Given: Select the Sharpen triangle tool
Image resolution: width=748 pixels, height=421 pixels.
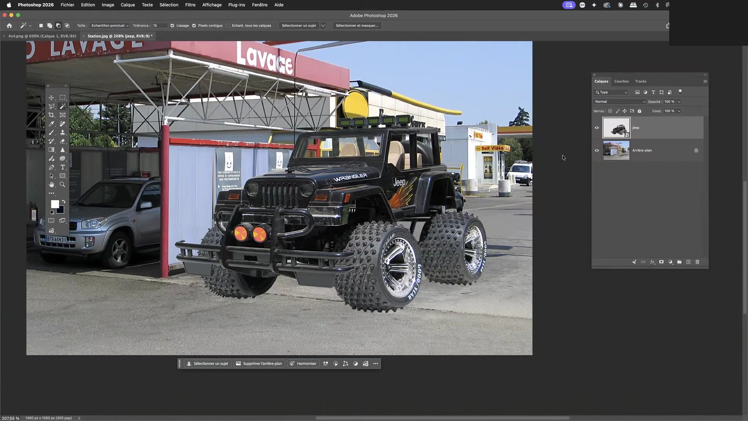Looking at the screenshot, I should [63, 150].
